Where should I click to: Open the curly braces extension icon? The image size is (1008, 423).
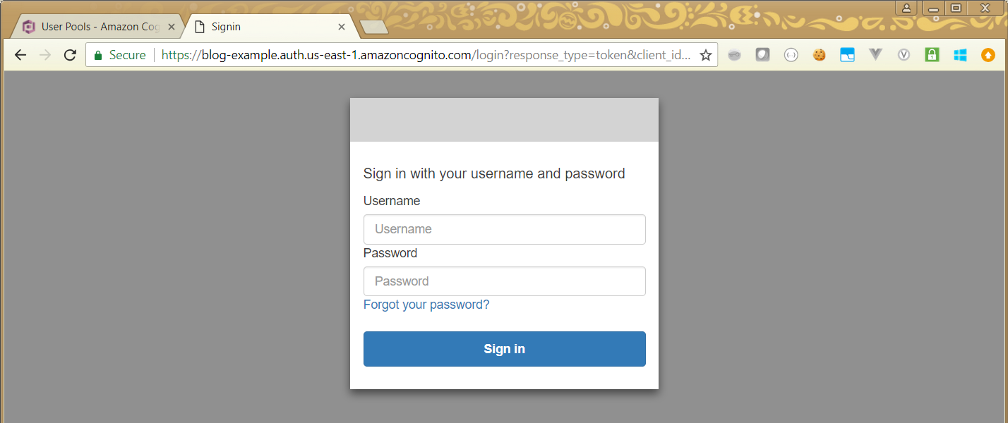[791, 55]
